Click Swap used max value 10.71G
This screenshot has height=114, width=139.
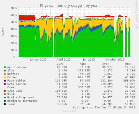130,91
